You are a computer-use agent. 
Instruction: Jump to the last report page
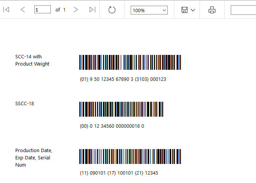tap(92, 10)
